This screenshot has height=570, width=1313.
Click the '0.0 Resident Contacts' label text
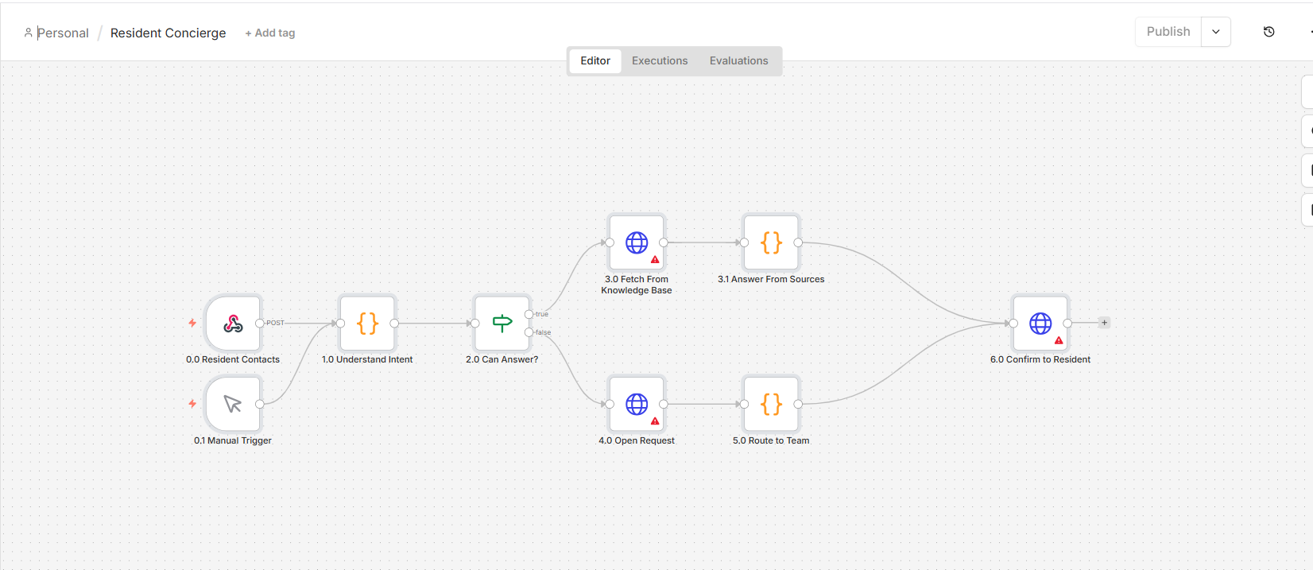pos(233,359)
